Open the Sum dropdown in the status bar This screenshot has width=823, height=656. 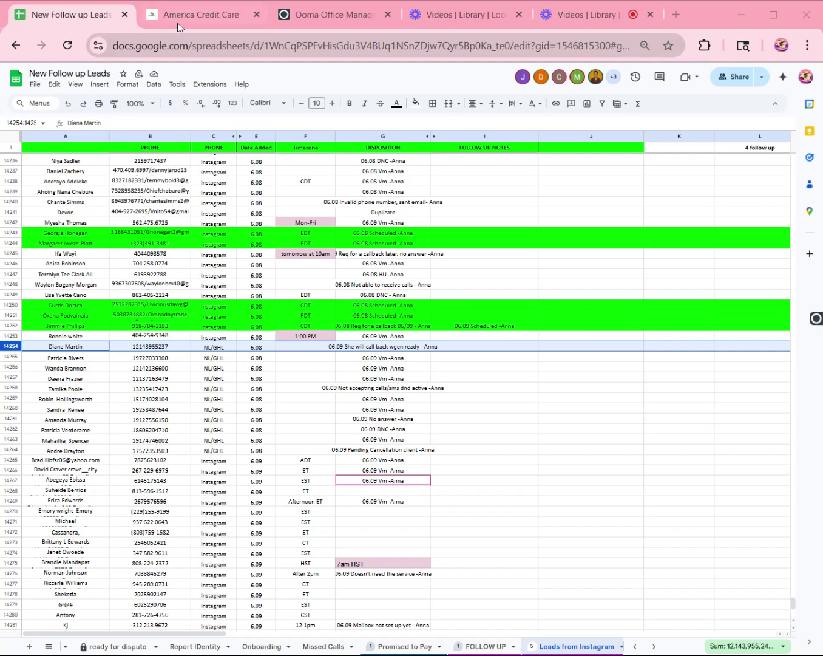click(x=748, y=646)
